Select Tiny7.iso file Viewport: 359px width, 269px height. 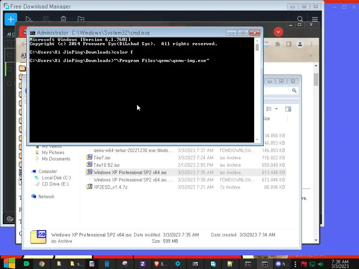click(186, 158)
